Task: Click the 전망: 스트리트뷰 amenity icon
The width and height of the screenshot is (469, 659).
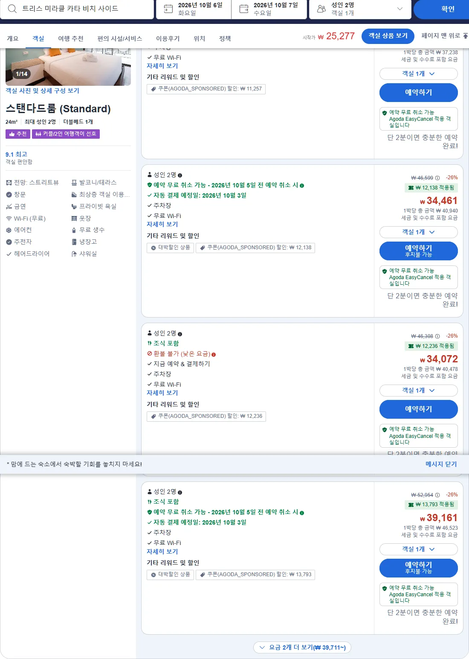Action: (x=9, y=183)
